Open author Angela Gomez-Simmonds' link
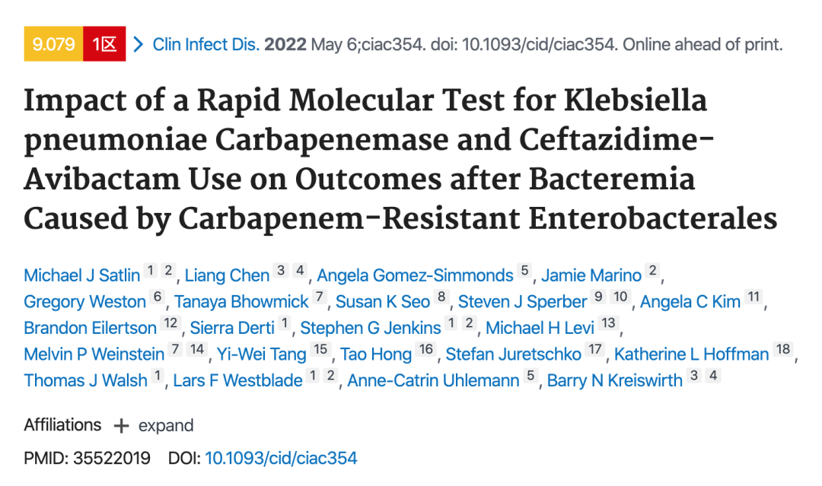The width and height of the screenshot is (822, 486). (416, 275)
